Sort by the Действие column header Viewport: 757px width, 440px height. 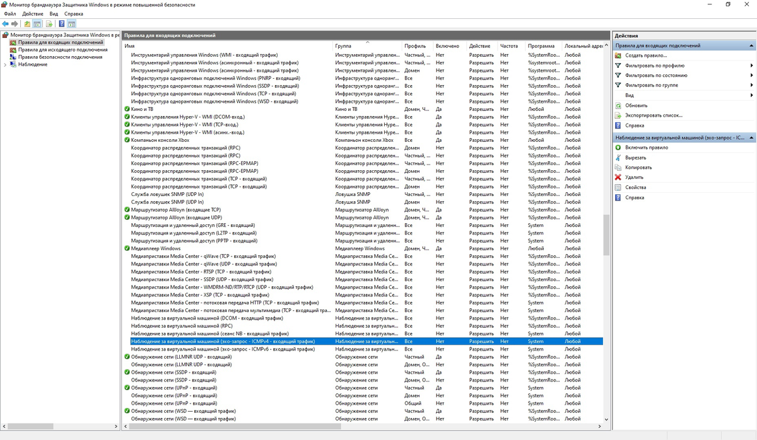click(x=482, y=46)
